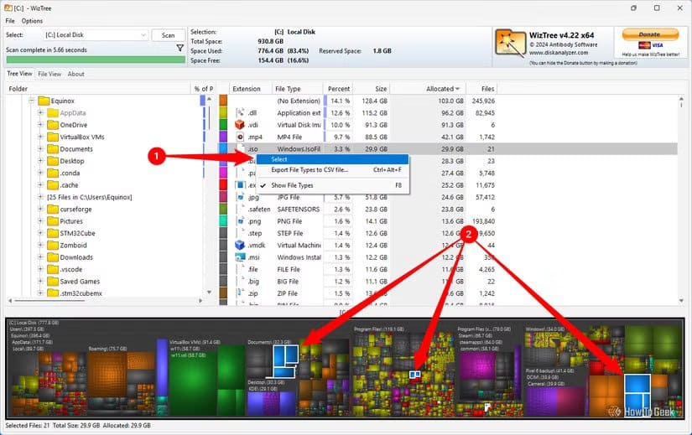Image resolution: width=692 pixels, height=435 pixels.
Task: Click the file type list vertical scrollbar
Action: tap(681, 200)
